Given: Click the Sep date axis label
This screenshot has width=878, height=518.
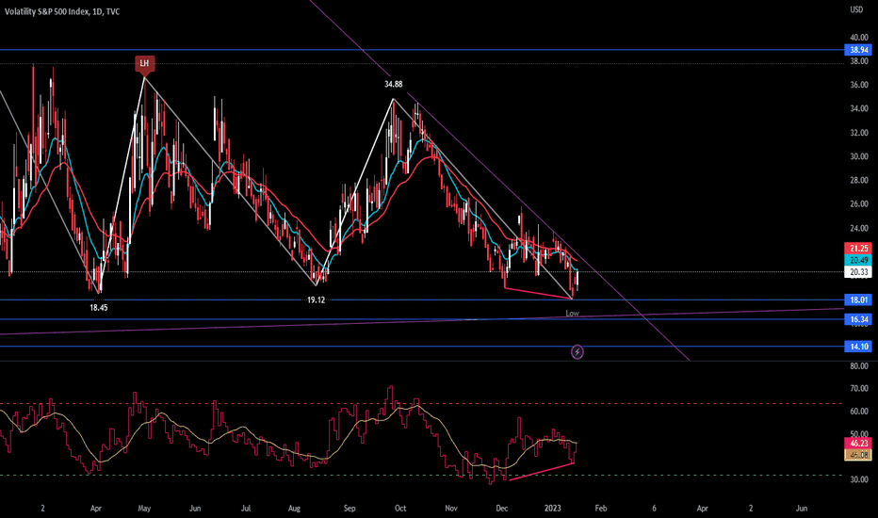Looking at the screenshot, I should tap(350, 508).
